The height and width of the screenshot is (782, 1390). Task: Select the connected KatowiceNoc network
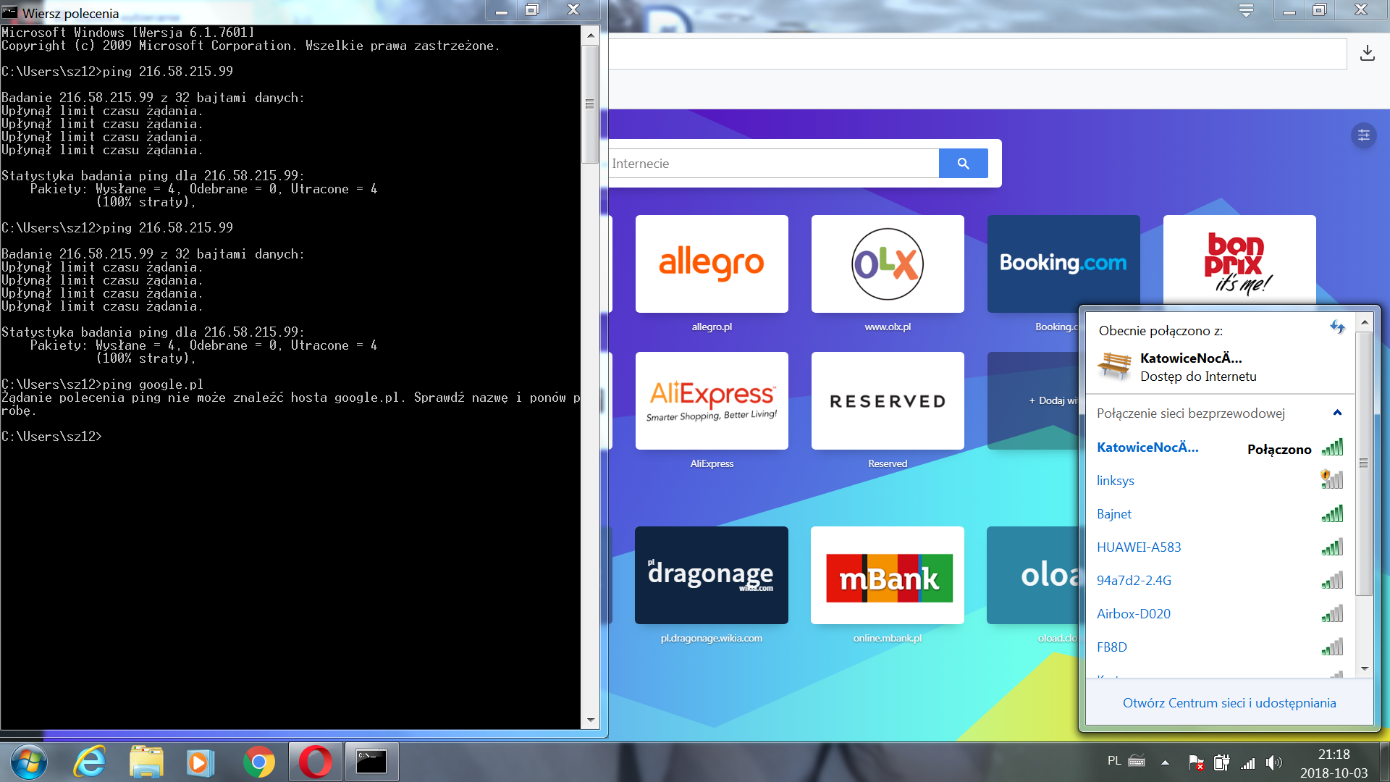click(1220, 448)
